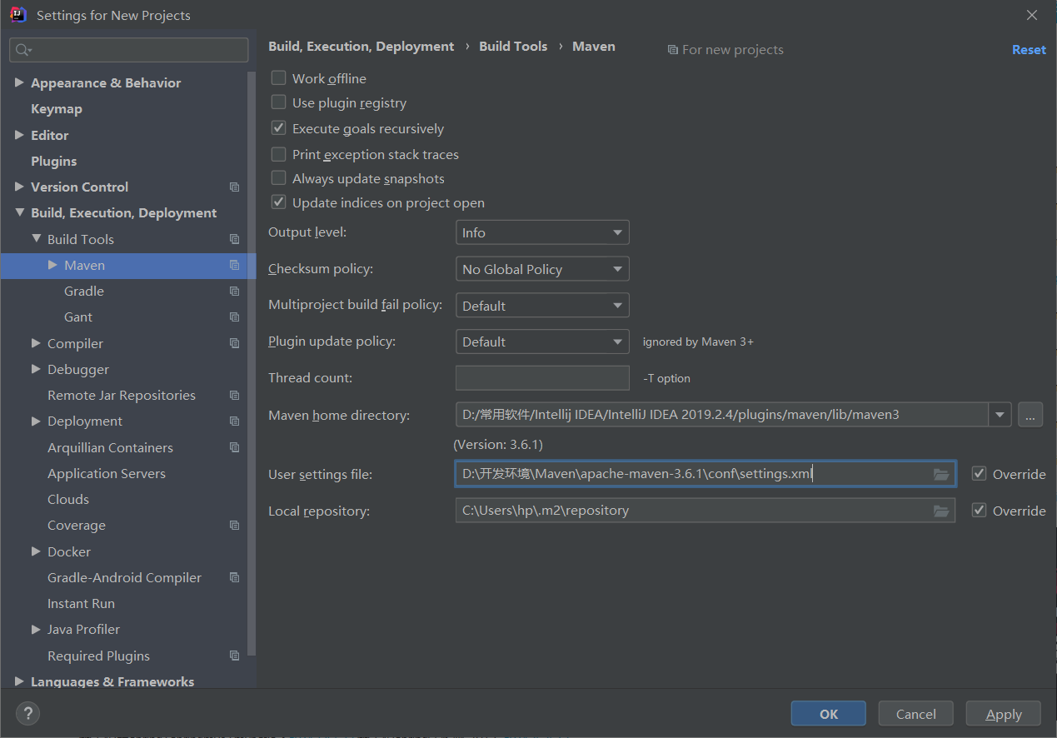The image size is (1057, 738).
Task: Open the Plugin update policy dropdown
Action: click(x=542, y=342)
